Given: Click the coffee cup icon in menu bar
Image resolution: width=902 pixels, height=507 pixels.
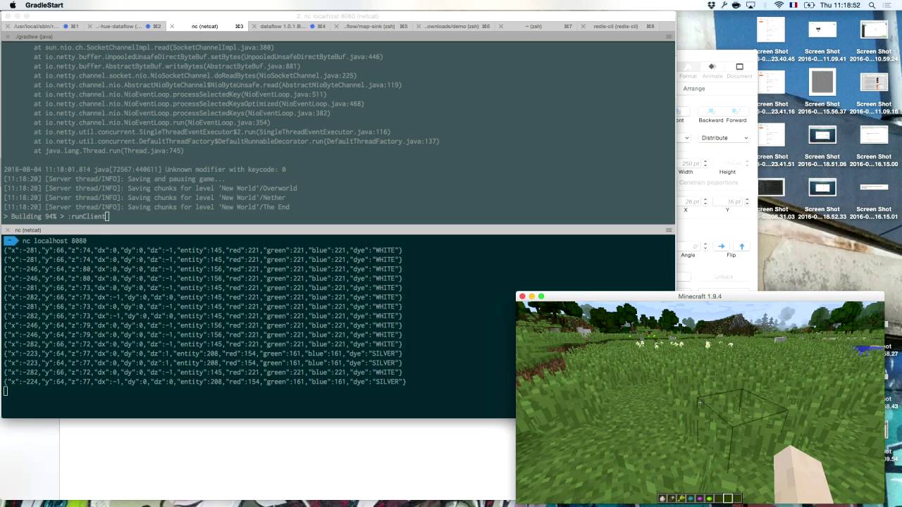Looking at the screenshot, I should [736, 5].
